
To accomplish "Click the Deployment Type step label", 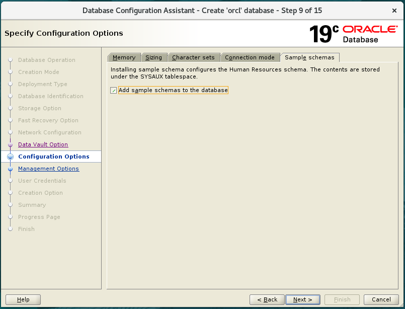I will pyautogui.click(x=43, y=84).
